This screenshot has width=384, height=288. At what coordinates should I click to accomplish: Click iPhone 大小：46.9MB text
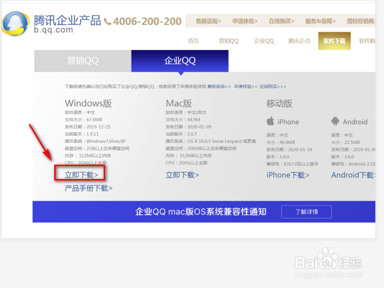[x=281, y=142]
